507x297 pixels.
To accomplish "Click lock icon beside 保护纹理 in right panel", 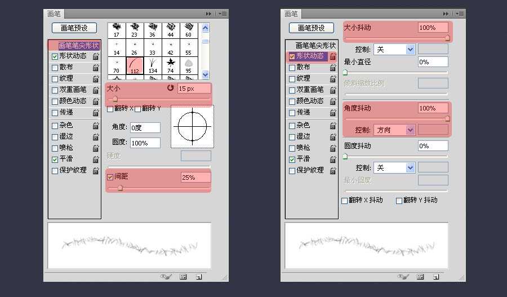I will click(333, 171).
